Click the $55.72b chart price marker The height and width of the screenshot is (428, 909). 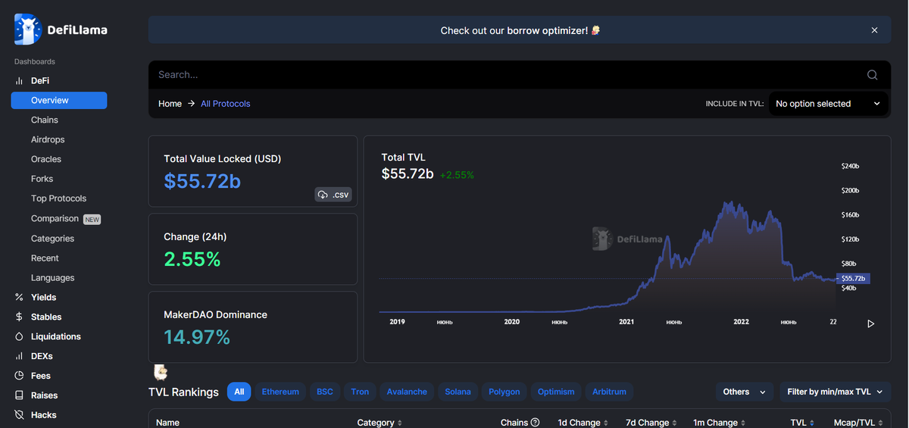click(853, 279)
